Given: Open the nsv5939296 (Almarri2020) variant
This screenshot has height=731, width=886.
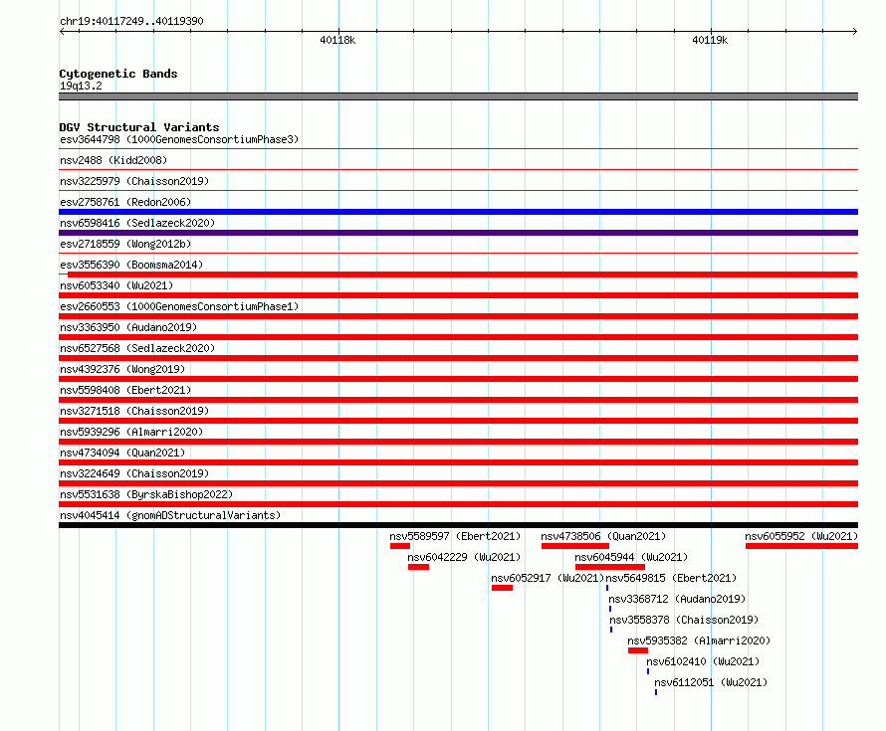Looking at the screenshot, I should pyautogui.click(x=131, y=432).
